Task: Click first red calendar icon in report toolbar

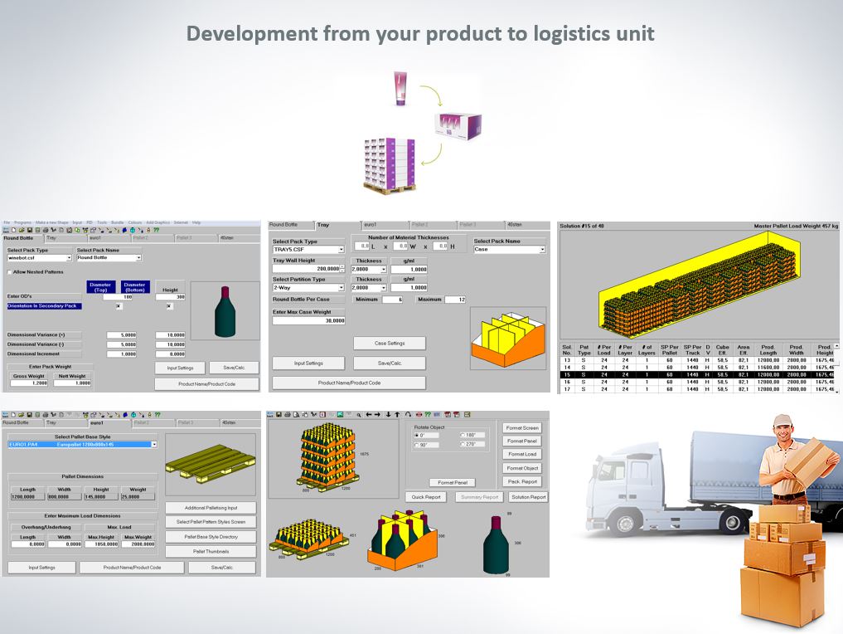Action: click(x=448, y=414)
